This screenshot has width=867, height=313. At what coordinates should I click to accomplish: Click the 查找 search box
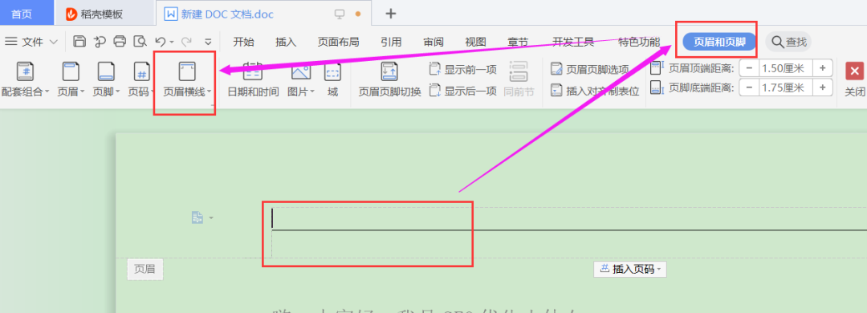coord(788,42)
